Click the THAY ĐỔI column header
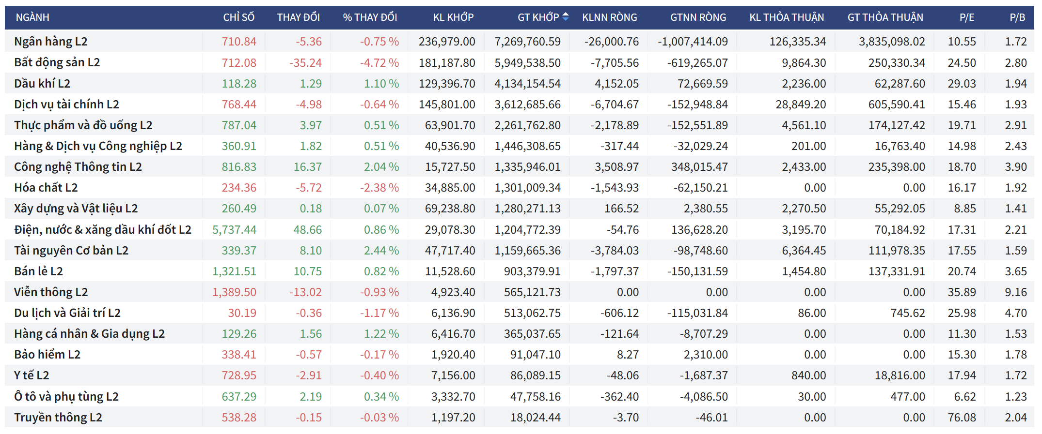 tap(298, 17)
